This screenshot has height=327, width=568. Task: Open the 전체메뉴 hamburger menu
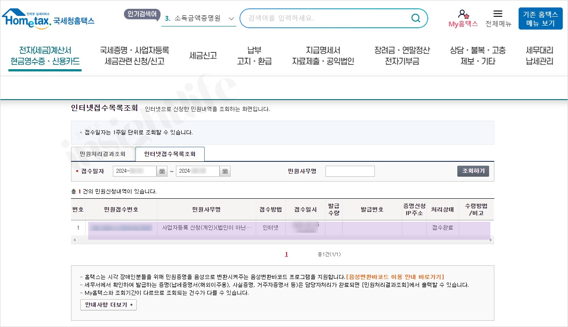tap(498, 18)
